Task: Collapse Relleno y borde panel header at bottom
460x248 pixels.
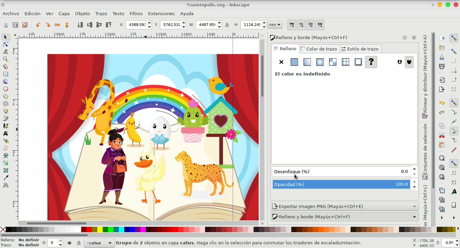Action: pos(345,217)
